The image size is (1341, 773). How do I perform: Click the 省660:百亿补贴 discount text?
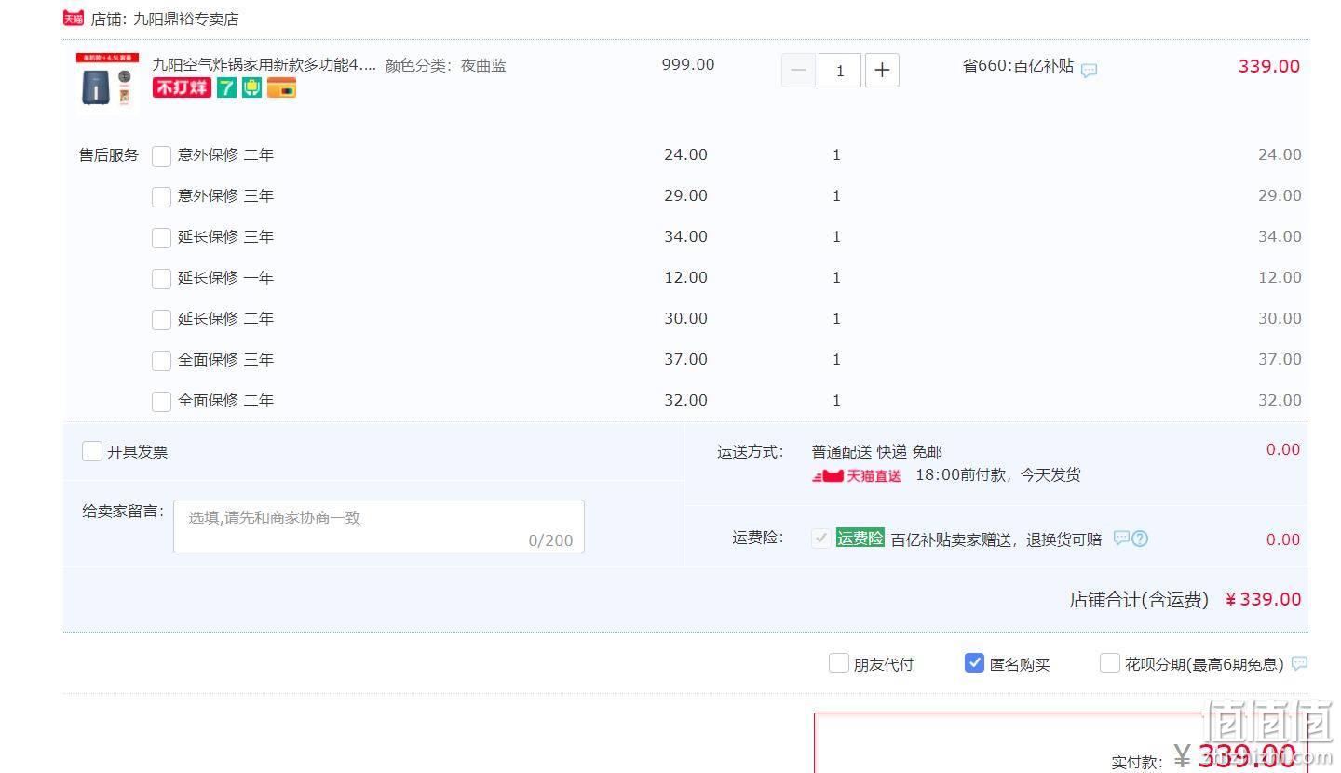coord(1018,66)
